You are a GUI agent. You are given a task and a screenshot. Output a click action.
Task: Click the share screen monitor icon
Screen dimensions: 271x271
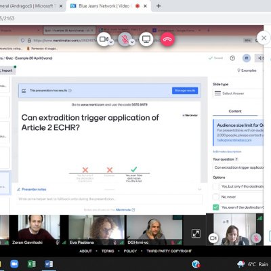pyautogui.click(x=146, y=39)
